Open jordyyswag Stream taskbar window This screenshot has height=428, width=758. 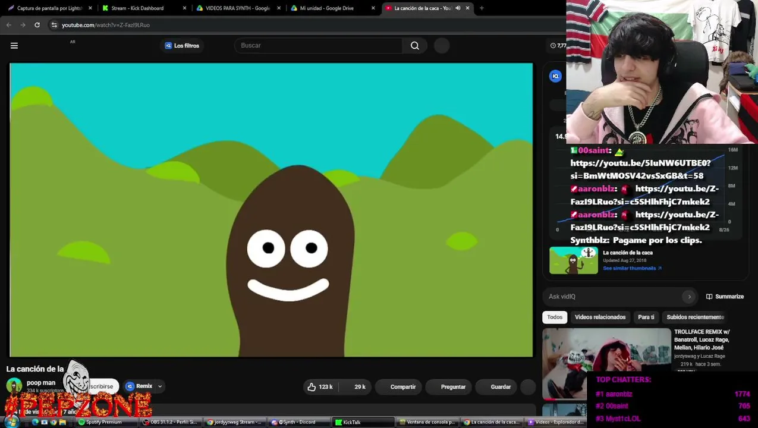234,422
